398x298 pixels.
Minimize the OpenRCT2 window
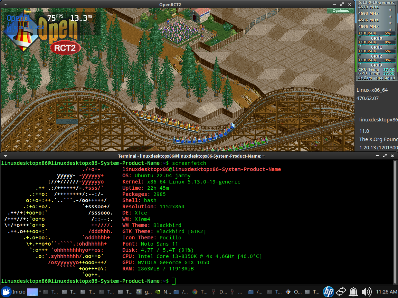pyautogui.click(x=334, y=4)
